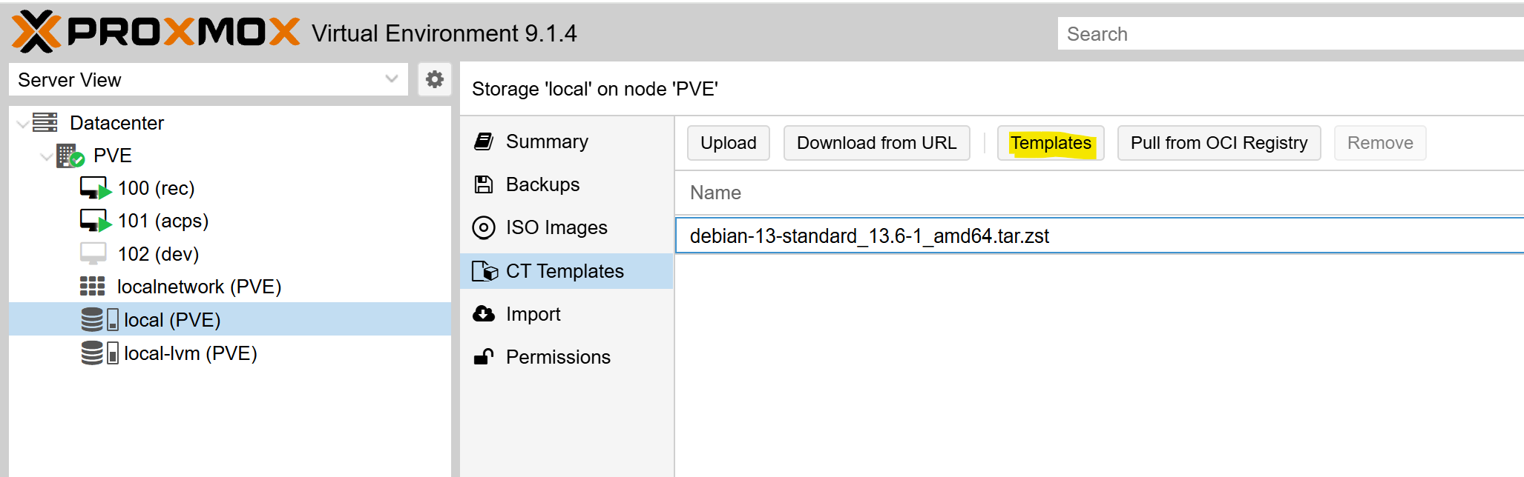Click Pull from OCI Registry button
This screenshot has width=1524, height=477.
[1219, 143]
